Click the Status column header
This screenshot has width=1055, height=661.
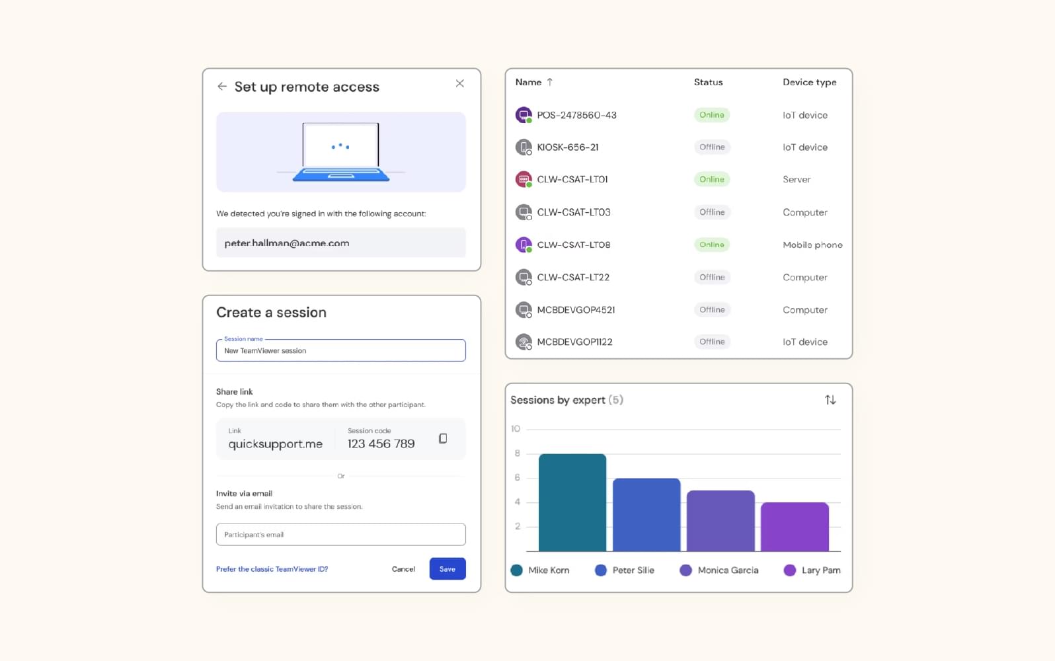(708, 82)
